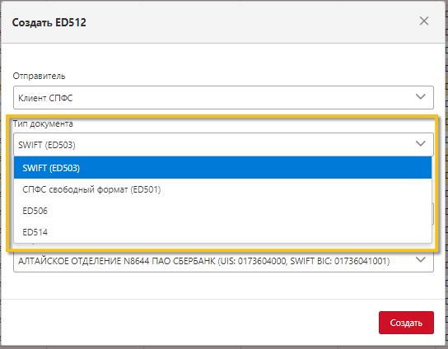Select ED514 from the list

click(x=222, y=232)
